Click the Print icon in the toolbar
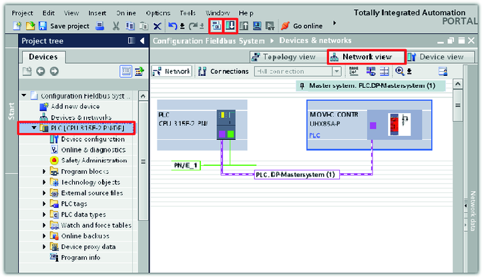Screen dimensions: 484x279 click(99, 26)
